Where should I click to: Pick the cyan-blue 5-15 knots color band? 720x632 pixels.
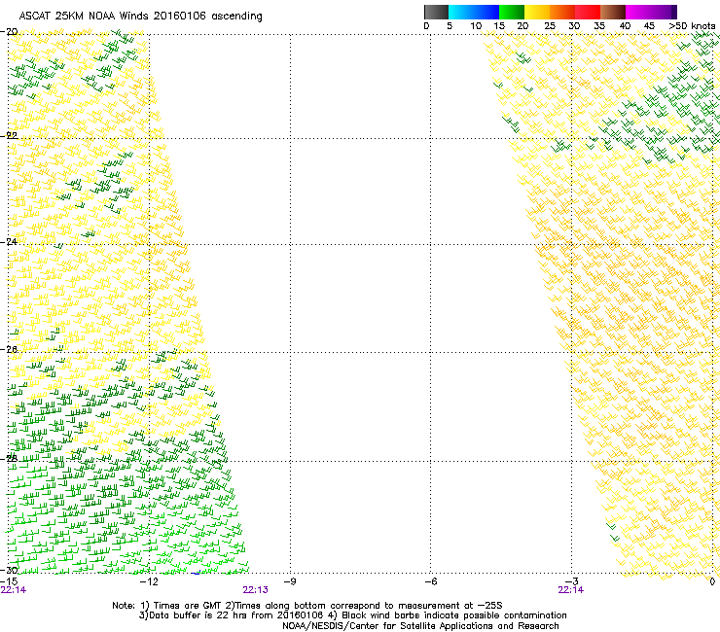pyautogui.click(x=474, y=12)
